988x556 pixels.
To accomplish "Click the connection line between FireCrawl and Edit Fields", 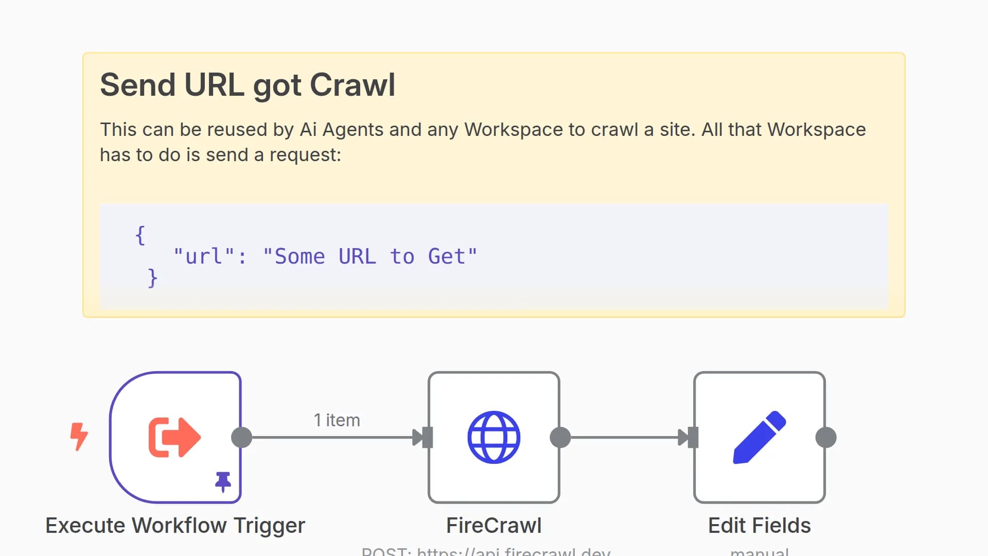I will [x=624, y=438].
